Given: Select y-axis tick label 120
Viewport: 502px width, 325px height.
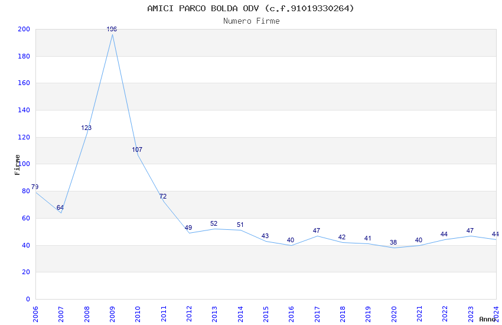Looking at the screenshot, I should 24,137.
